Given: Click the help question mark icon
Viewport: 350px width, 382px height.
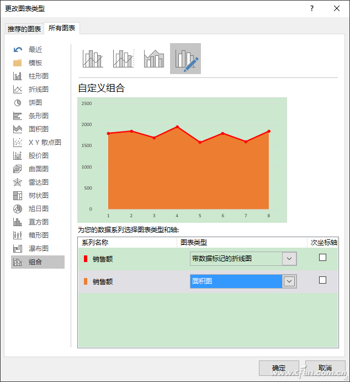Looking at the screenshot, I should click(312, 8).
